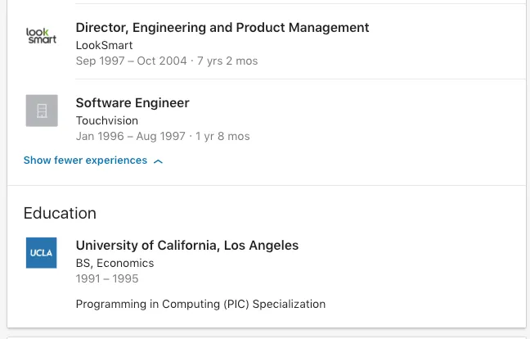
Task: Click the 1991 – 1995 education years
Action: pyautogui.click(x=107, y=278)
